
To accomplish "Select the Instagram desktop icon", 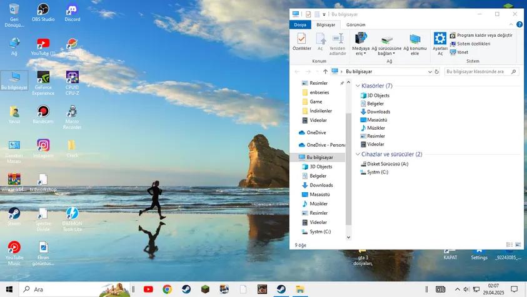I will 43,148.
